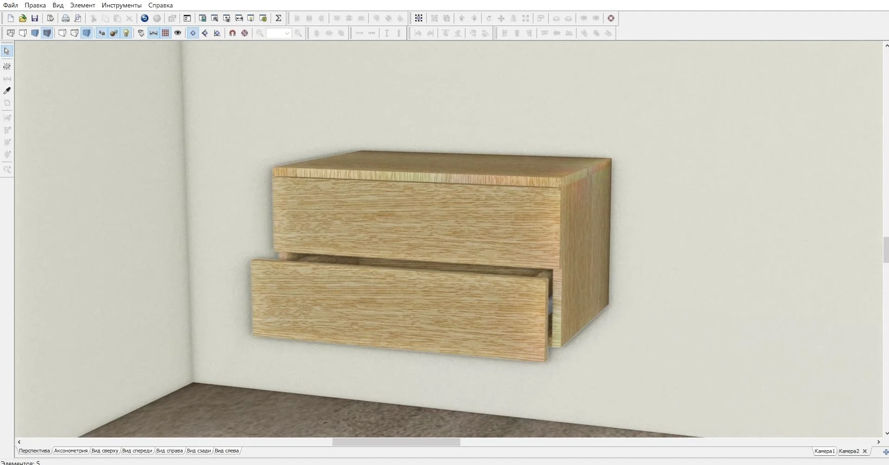
Task: Toggle the eye visibility icon
Action: [177, 33]
